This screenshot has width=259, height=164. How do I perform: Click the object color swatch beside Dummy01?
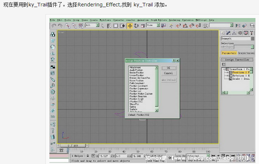click(x=253, y=39)
